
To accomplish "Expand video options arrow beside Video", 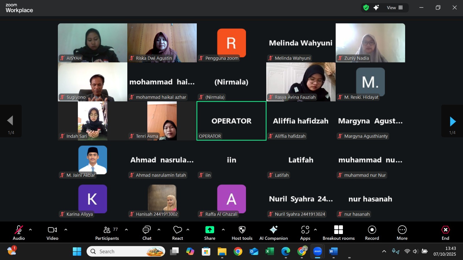I will [x=66, y=230].
